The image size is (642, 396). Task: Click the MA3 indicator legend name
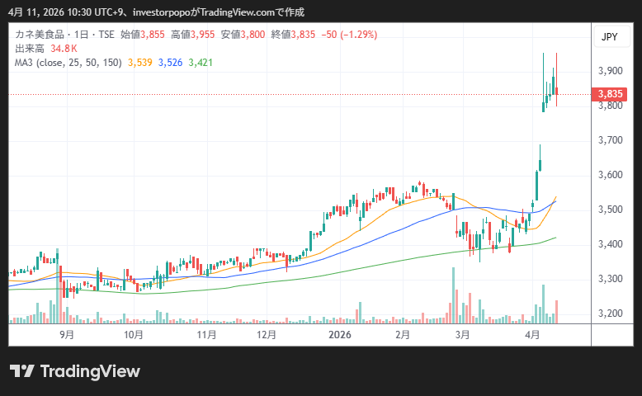(26, 62)
